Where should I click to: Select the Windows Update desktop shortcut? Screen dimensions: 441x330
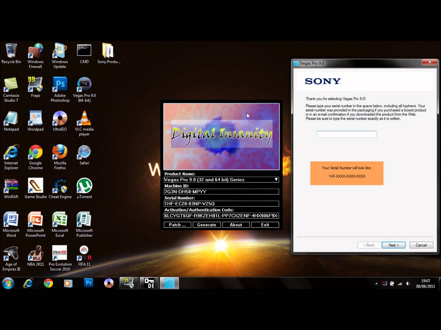point(60,56)
